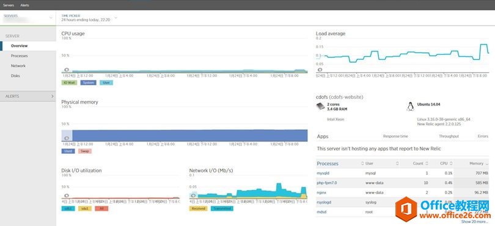Screen dimensions: 495x226
Task: Toggle the Used series in Physical memory legend
Action: [x=68, y=151]
